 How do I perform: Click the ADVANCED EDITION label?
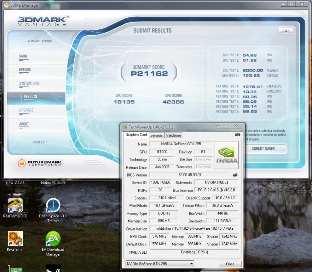(40, 41)
